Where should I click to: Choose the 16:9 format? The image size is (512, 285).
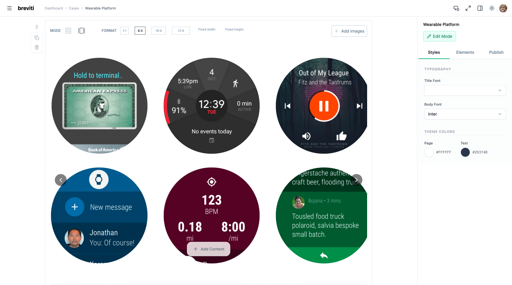pos(159,31)
